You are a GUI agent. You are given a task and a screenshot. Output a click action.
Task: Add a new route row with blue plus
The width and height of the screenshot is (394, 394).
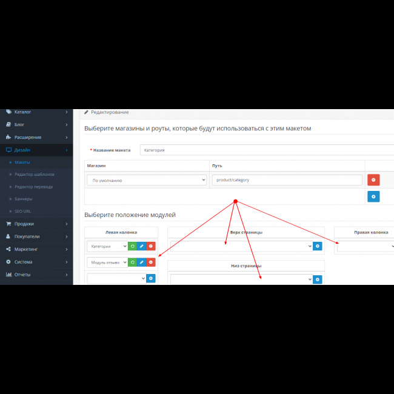pyautogui.click(x=373, y=196)
